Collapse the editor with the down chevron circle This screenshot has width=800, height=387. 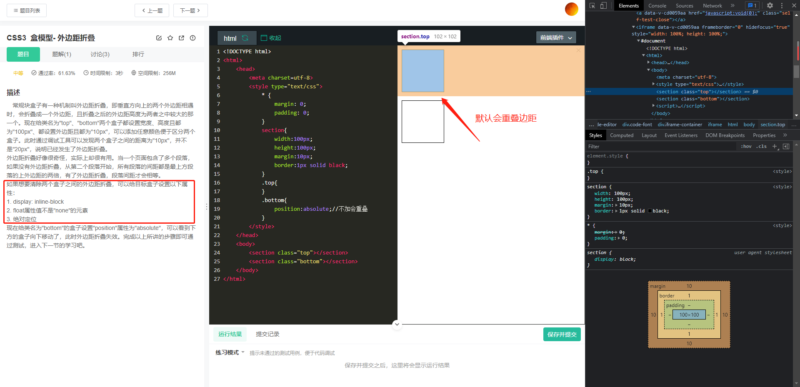pyautogui.click(x=397, y=324)
